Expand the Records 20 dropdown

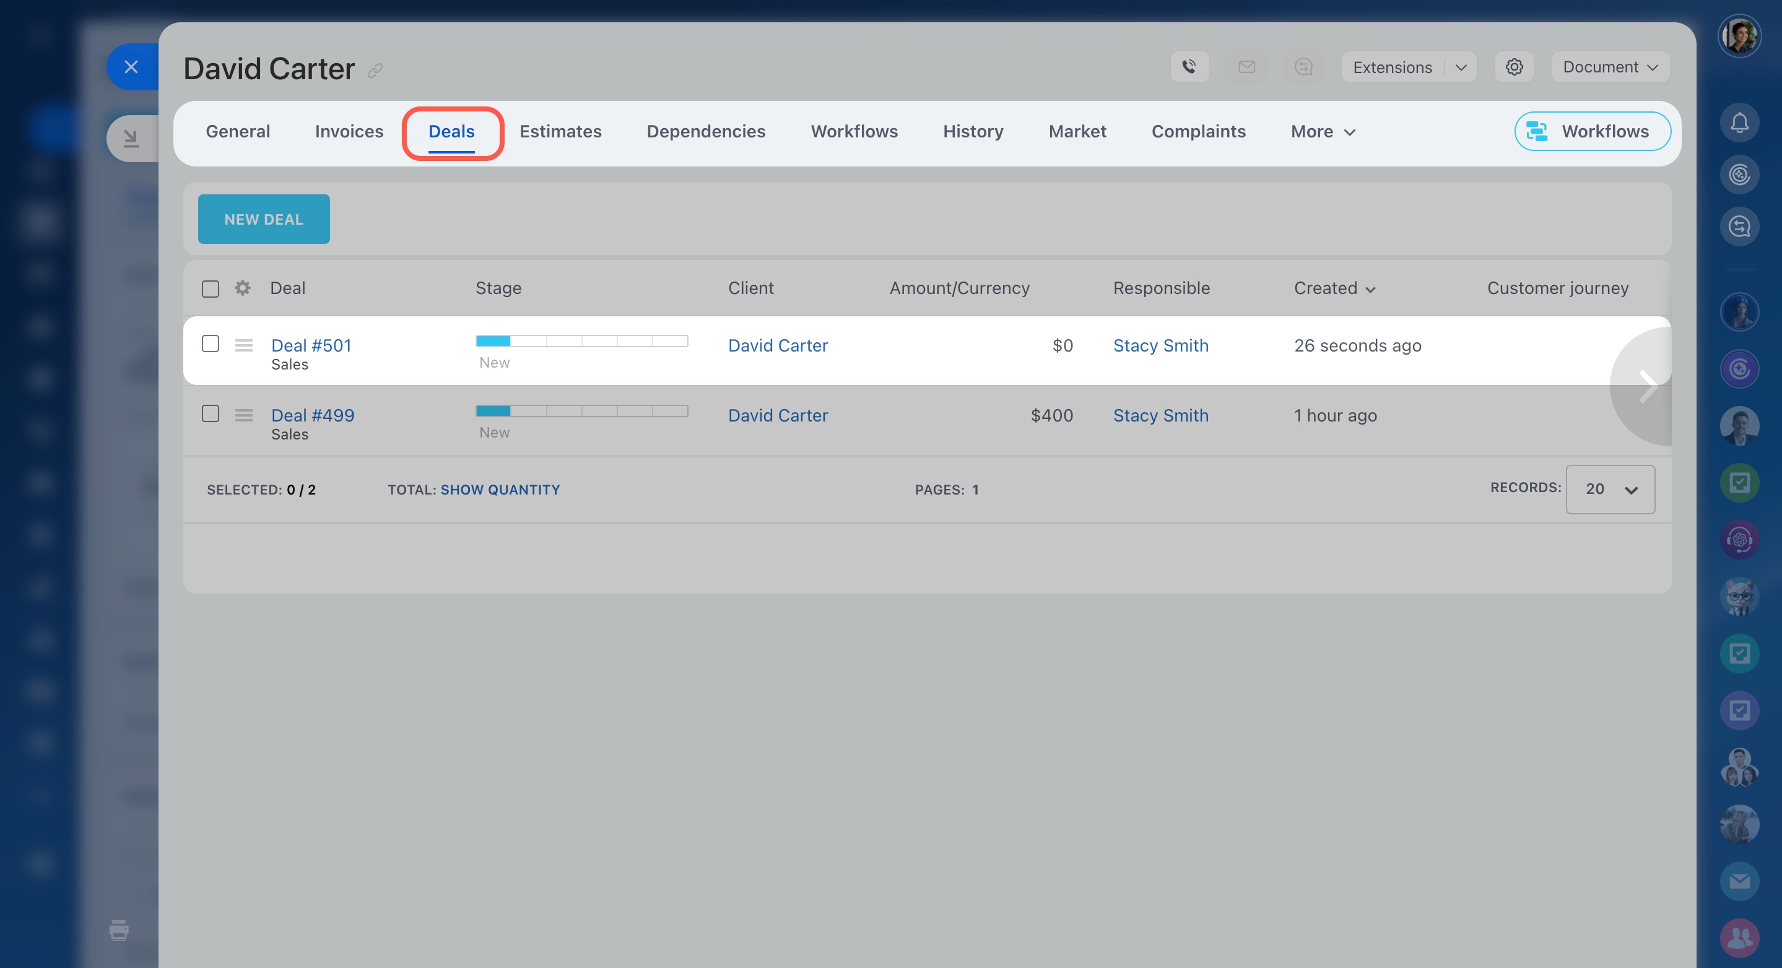(1610, 490)
